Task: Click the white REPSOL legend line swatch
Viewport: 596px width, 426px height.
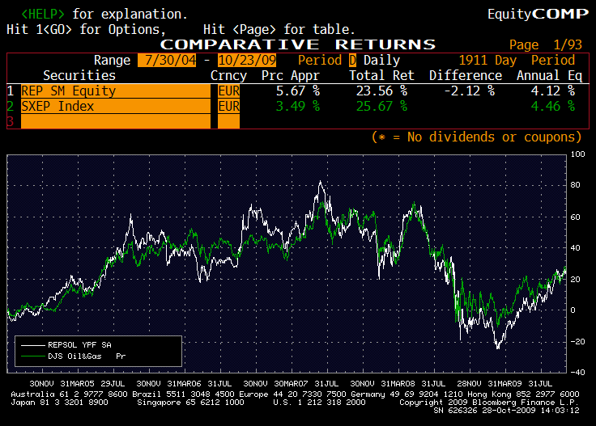Action: coord(32,345)
